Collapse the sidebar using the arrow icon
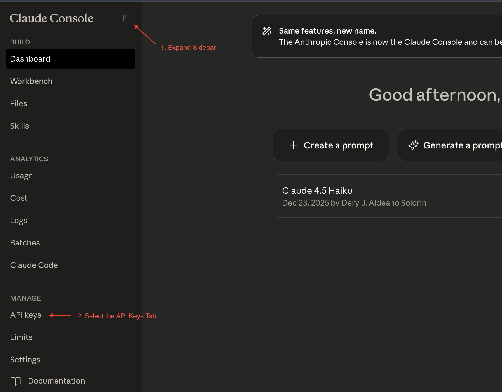The width and height of the screenshot is (502, 392). [127, 18]
